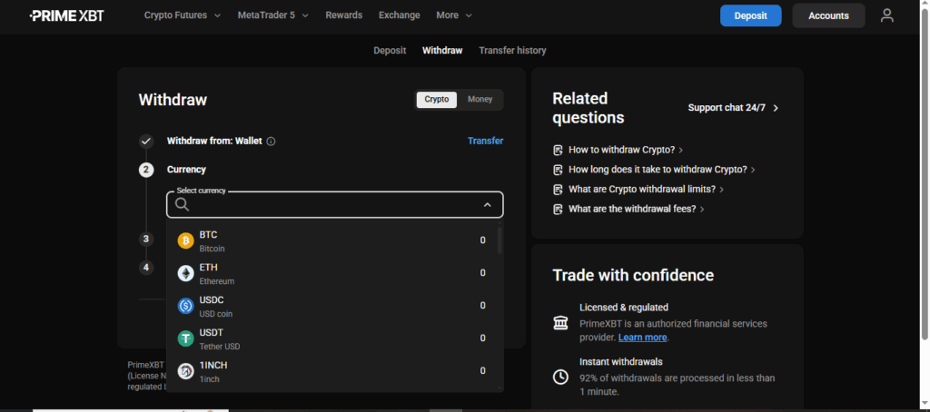Select the Crypto withdrawal toggle

437,100
